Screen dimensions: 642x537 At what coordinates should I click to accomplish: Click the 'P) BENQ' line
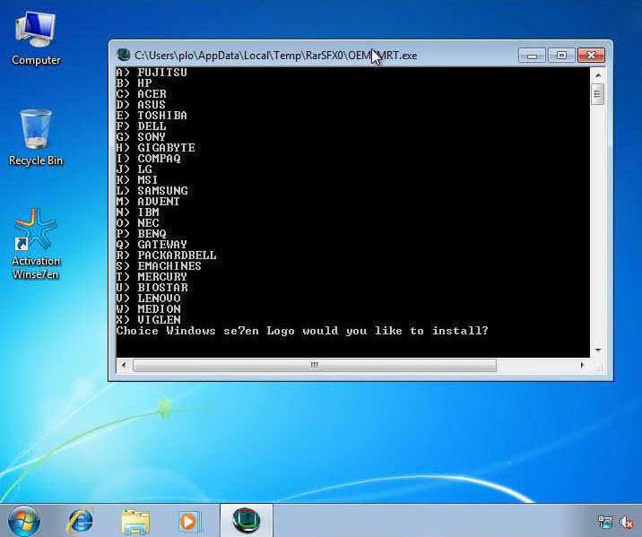coord(142,234)
